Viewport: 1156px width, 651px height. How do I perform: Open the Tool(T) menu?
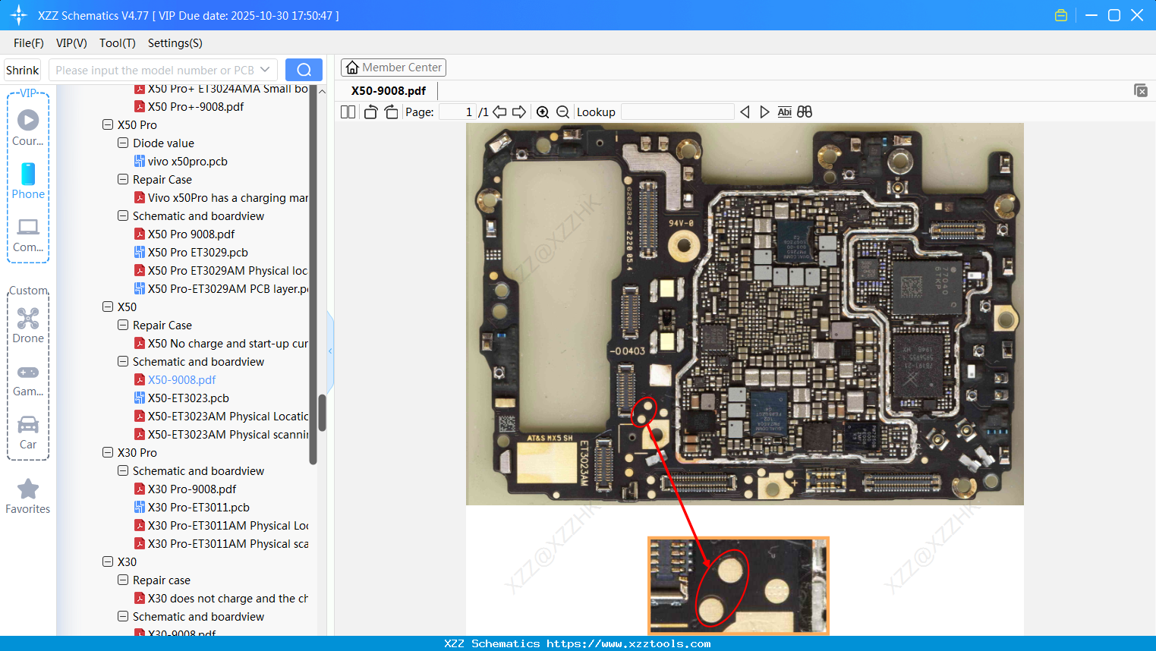pos(118,43)
